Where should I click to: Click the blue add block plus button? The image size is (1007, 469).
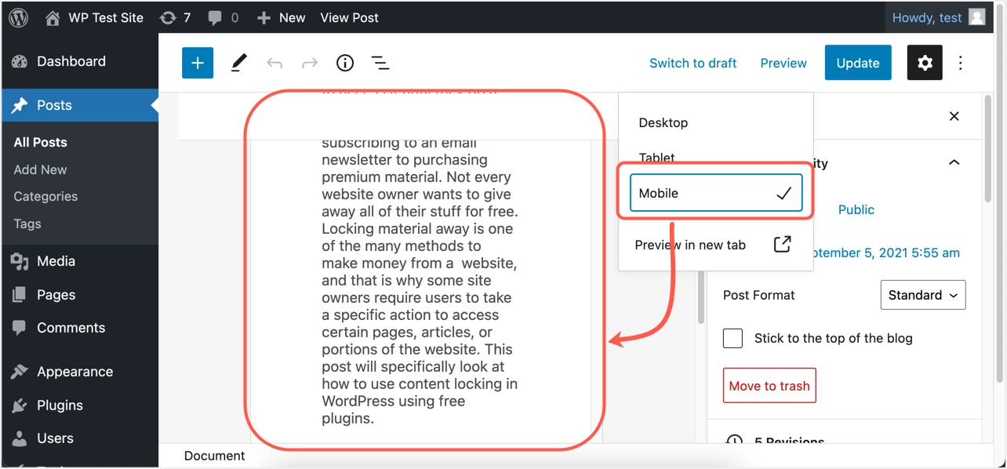[198, 64]
